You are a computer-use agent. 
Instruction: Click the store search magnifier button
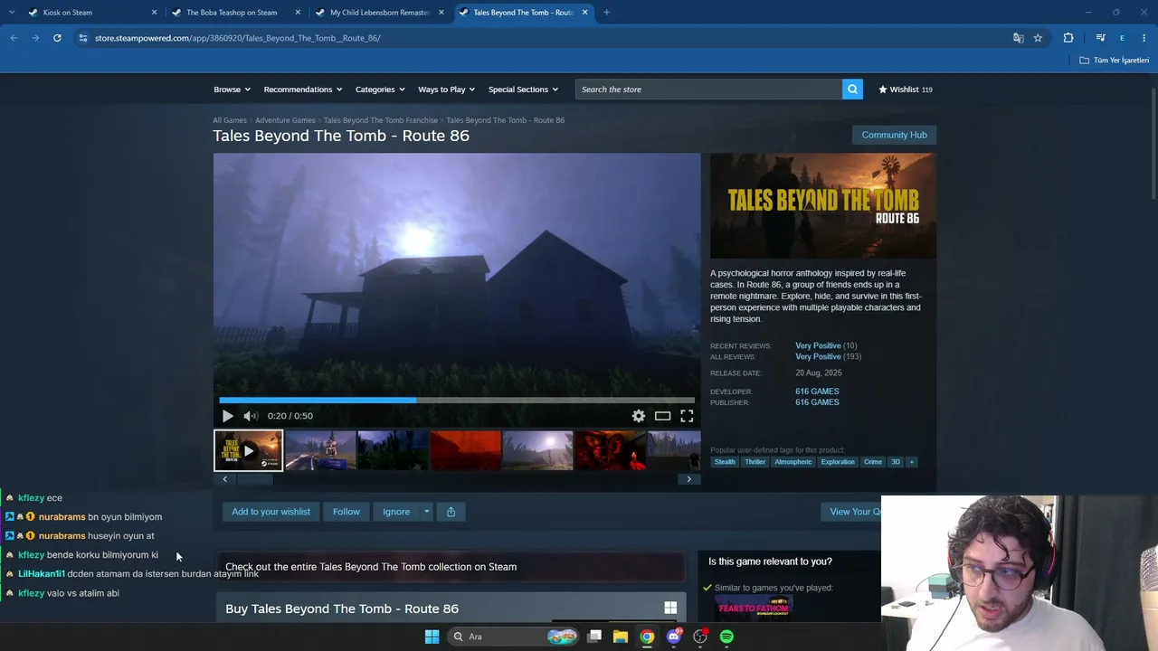(851, 90)
